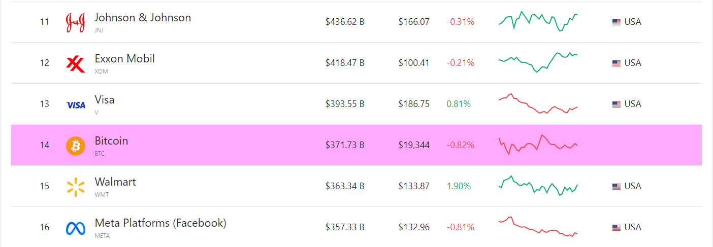
Task: Click the Meta Platforms infinity logo
Action: (x=76, y=228)
